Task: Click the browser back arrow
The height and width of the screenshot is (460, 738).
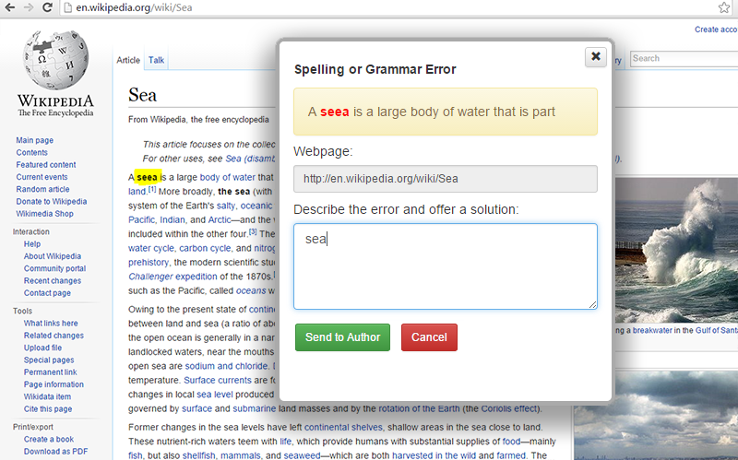Action: click(10, 8)
